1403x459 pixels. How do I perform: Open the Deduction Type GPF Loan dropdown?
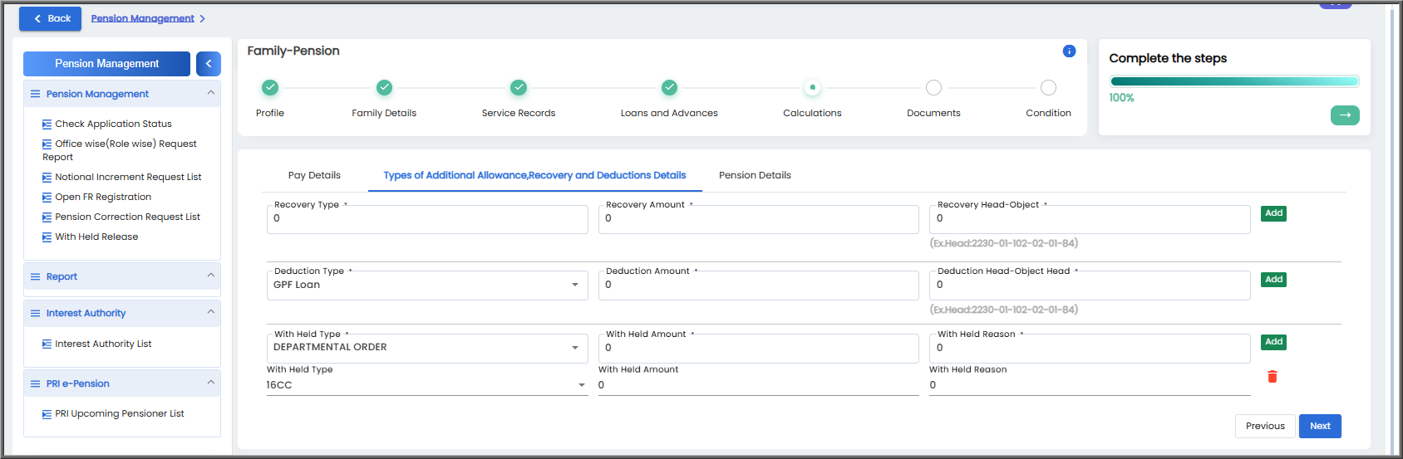pyautogui.click(x=427, y=286)
